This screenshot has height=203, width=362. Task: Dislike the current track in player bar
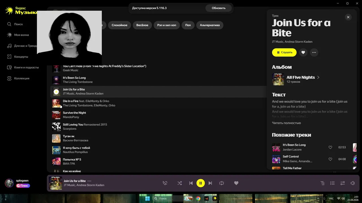(x=165, y=183)
